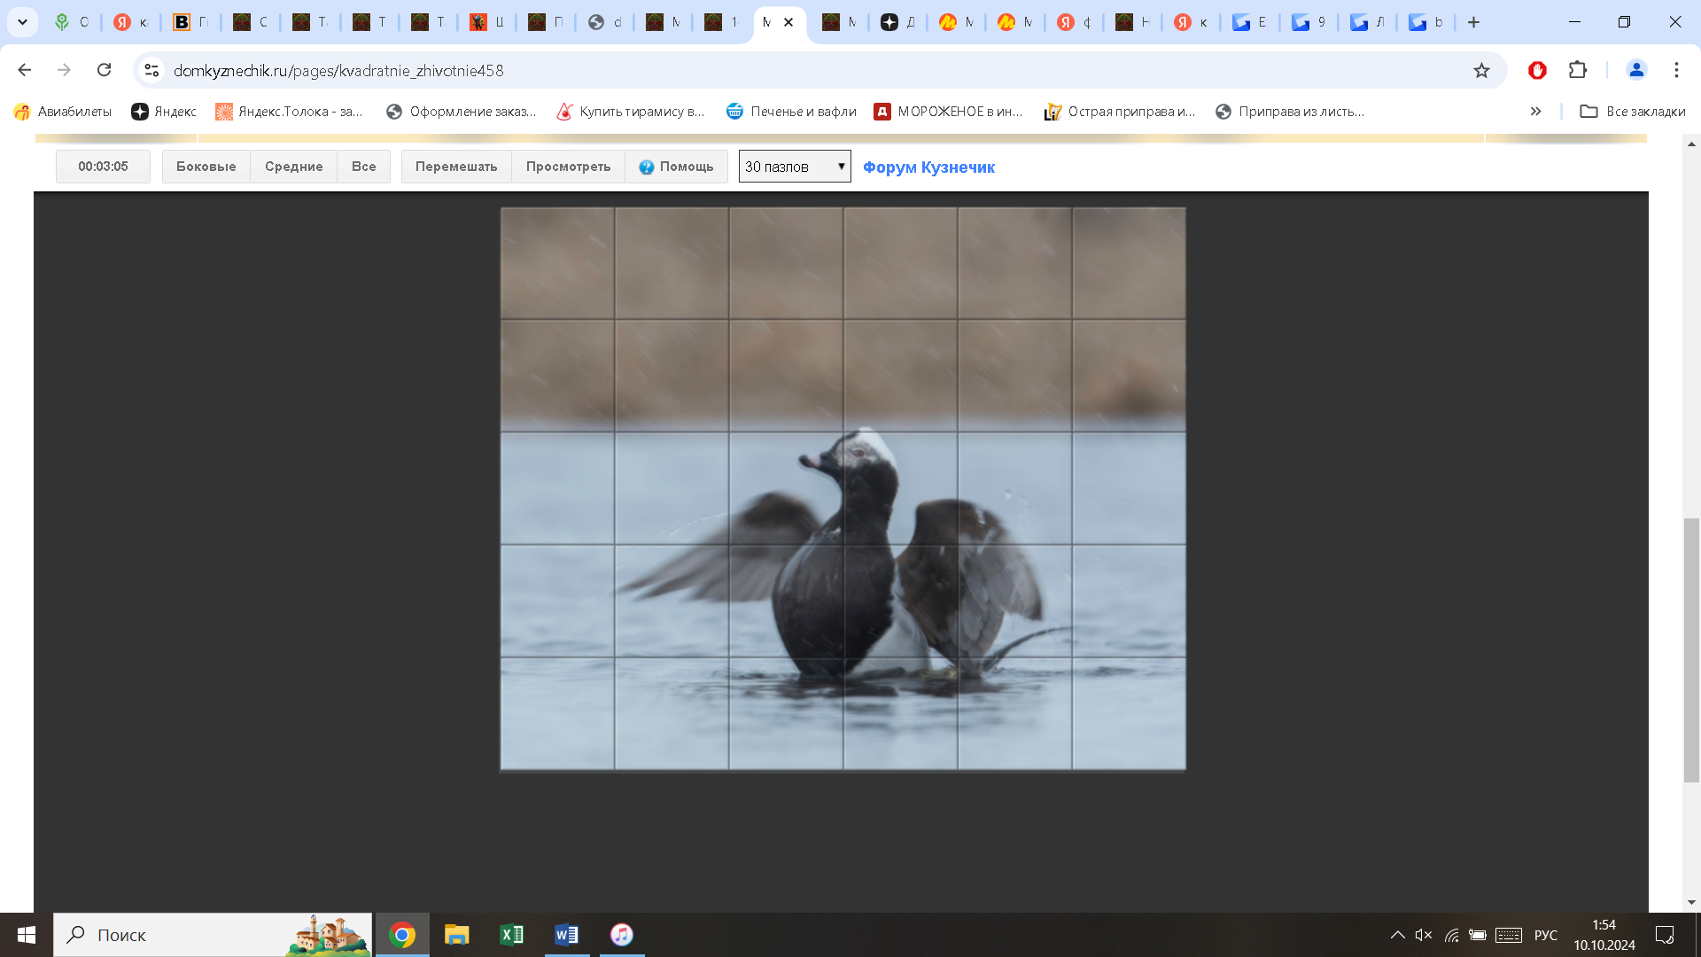The width and height of the screenshot is (1701, 957).
Task: Select the top-left puzzle piece
Action: (557, 263)
